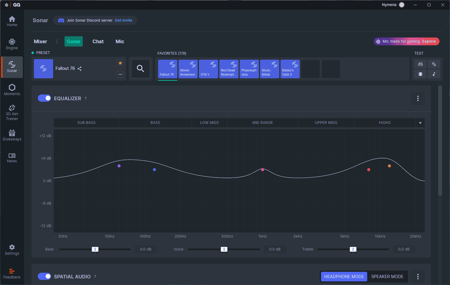Click the Bass slider handle
The width and height of the screenshot is (450, 285).
95,249
